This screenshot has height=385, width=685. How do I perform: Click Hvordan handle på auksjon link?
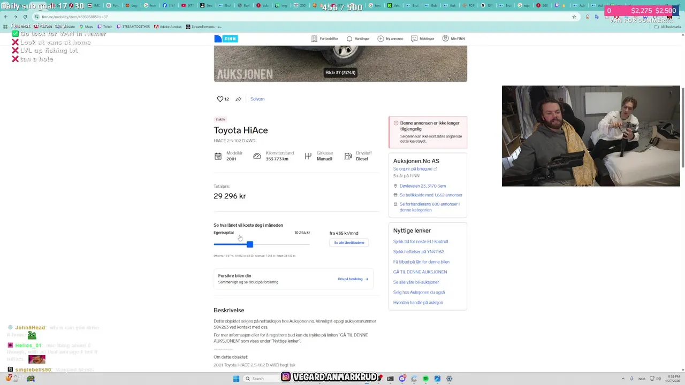(418, 303)
